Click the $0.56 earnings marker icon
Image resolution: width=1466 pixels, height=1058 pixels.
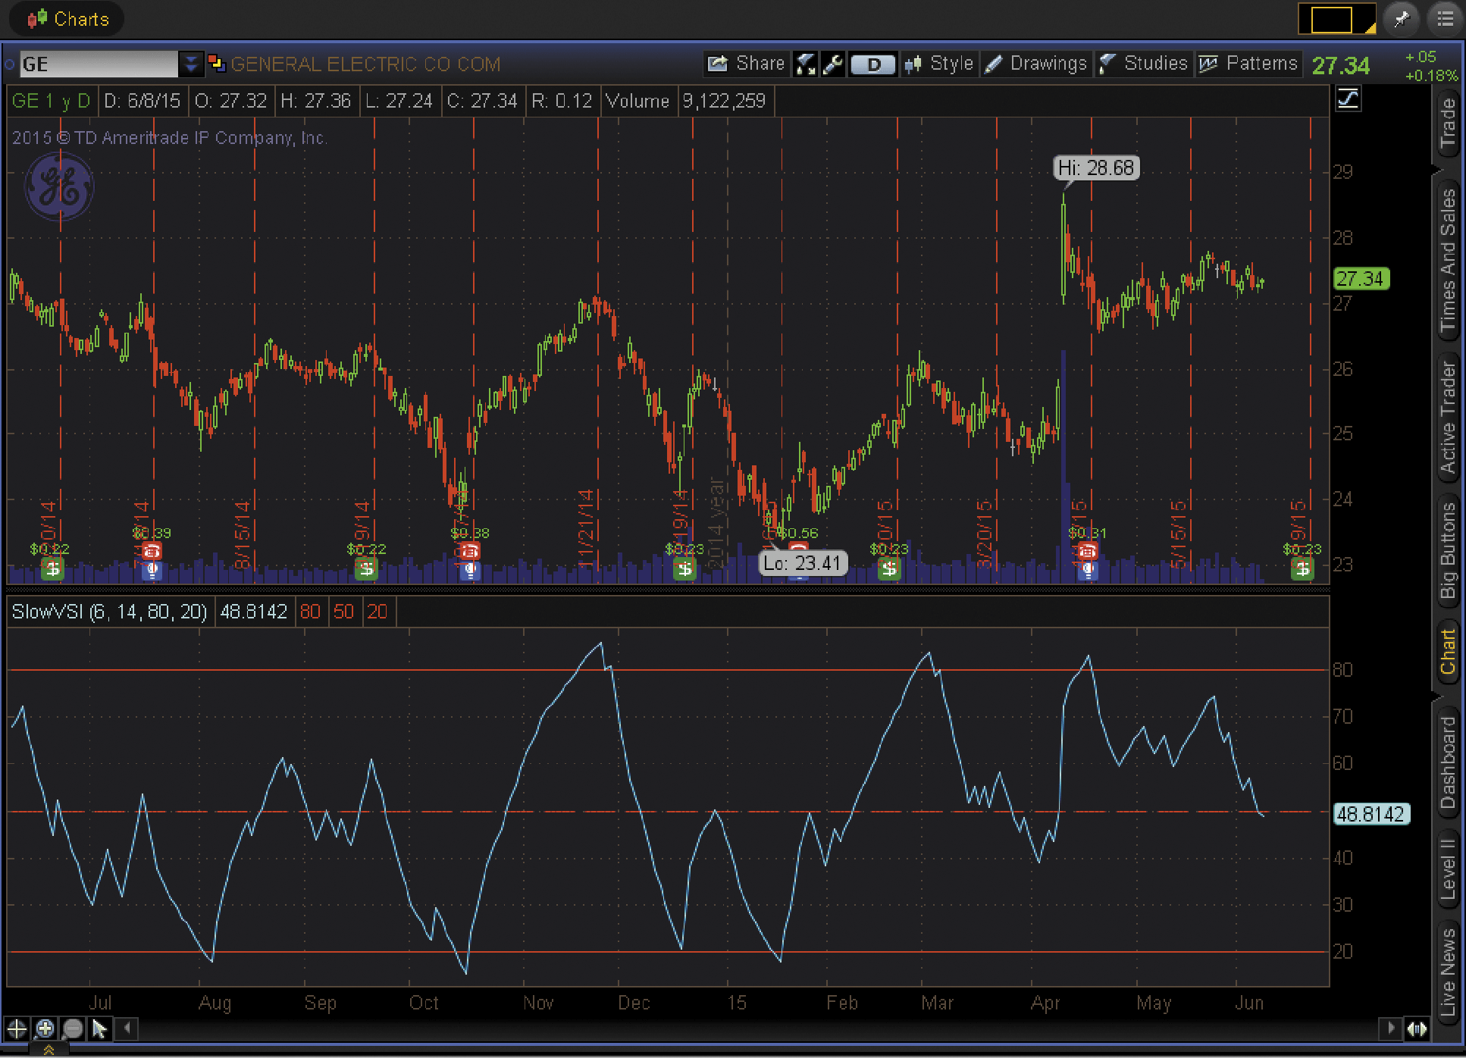pyautogui.click(x=798, y=546)
